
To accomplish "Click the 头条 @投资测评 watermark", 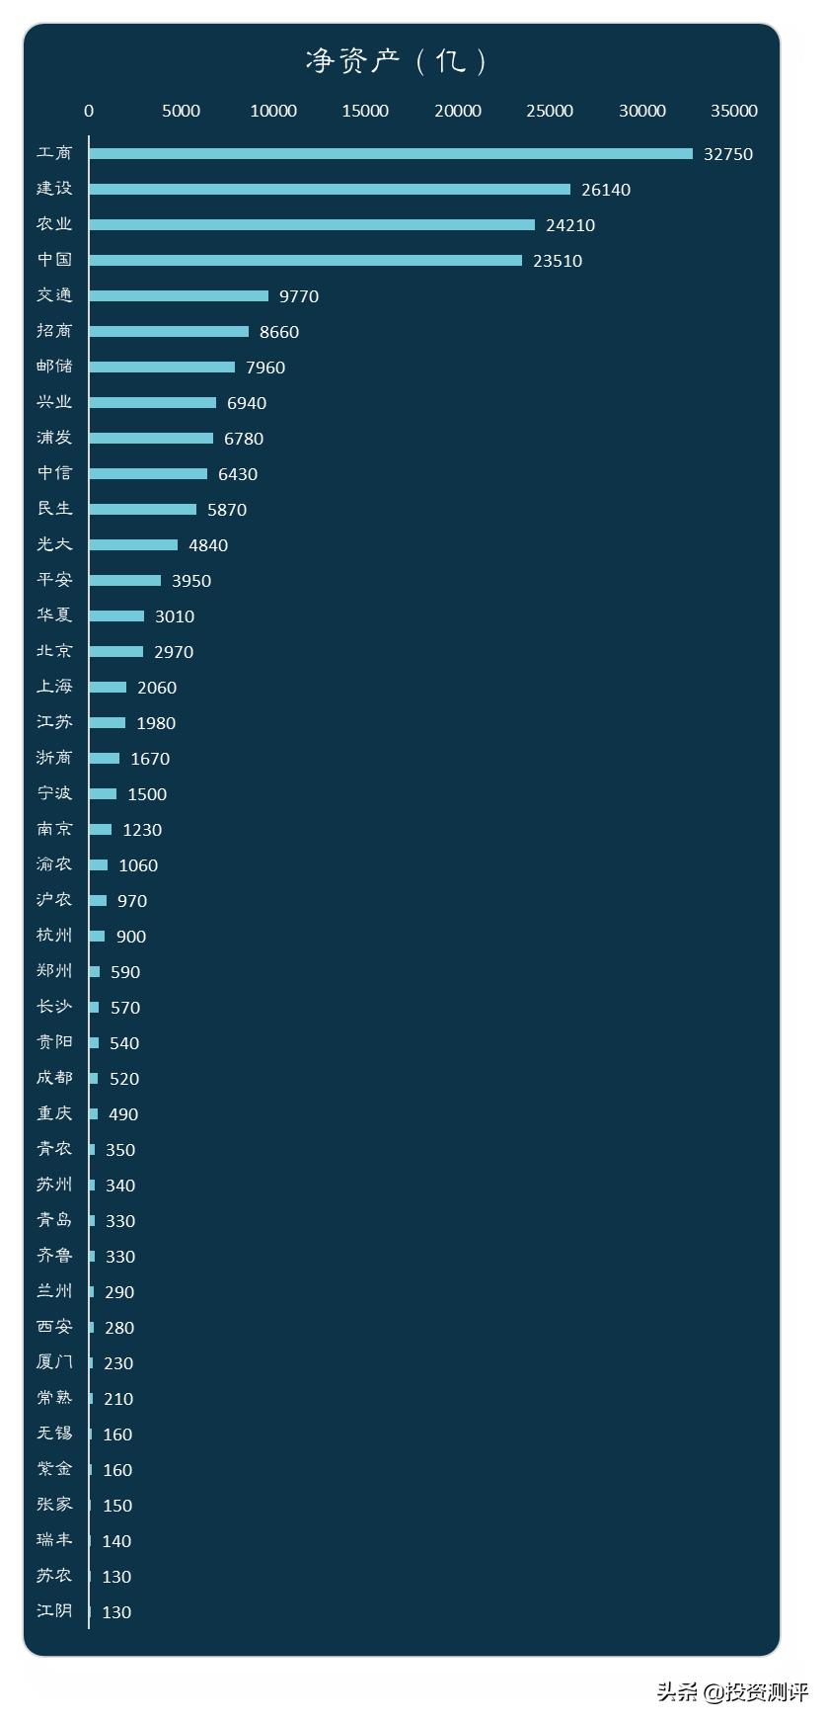I will pos(731,1692).
